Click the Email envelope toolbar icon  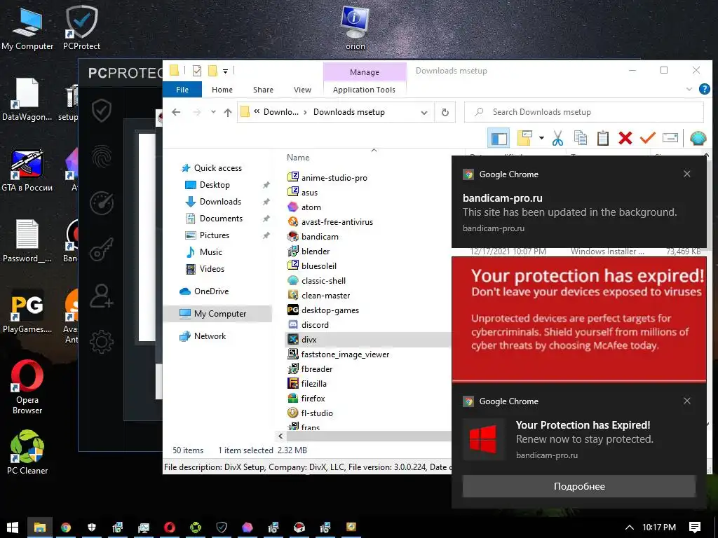(x=670, y=138)
